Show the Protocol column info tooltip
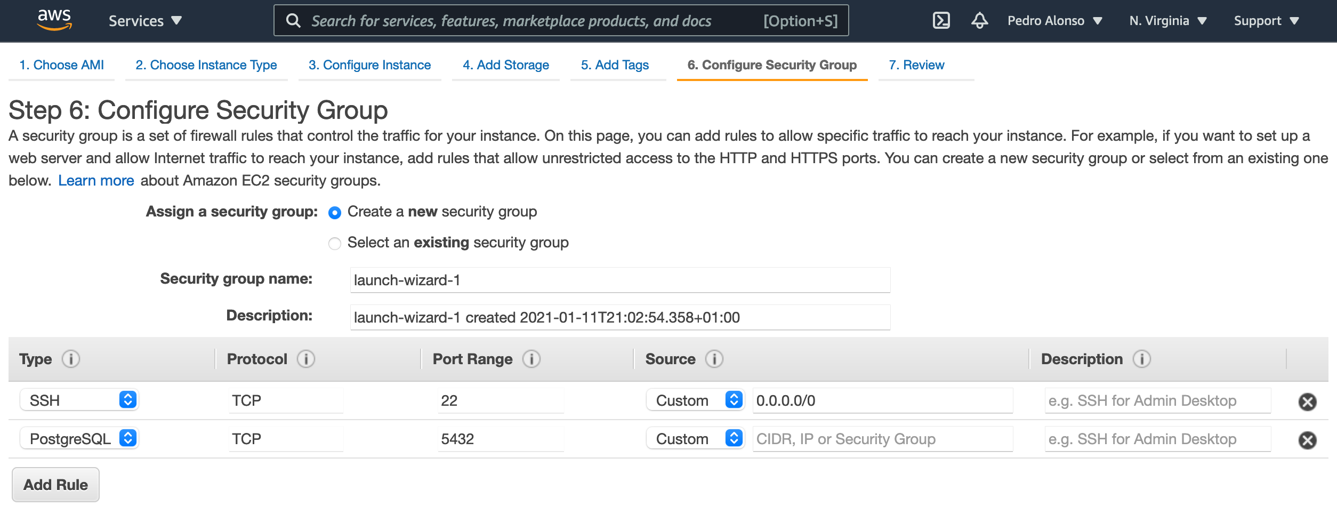 point(306,359)
